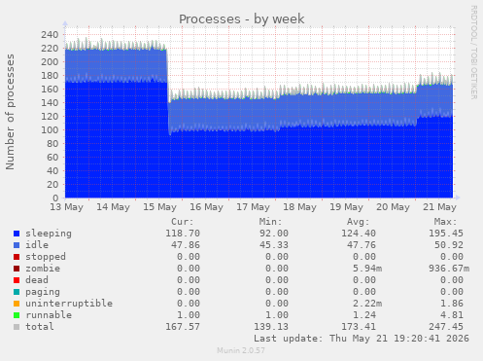Click the 'total' legend label
Image resolution: width=483 pixels, height=361 pixels.
point(40,327)
